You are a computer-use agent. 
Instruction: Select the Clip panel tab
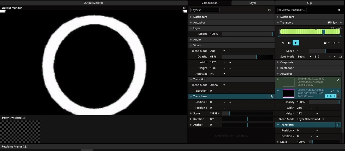(310, 3)
